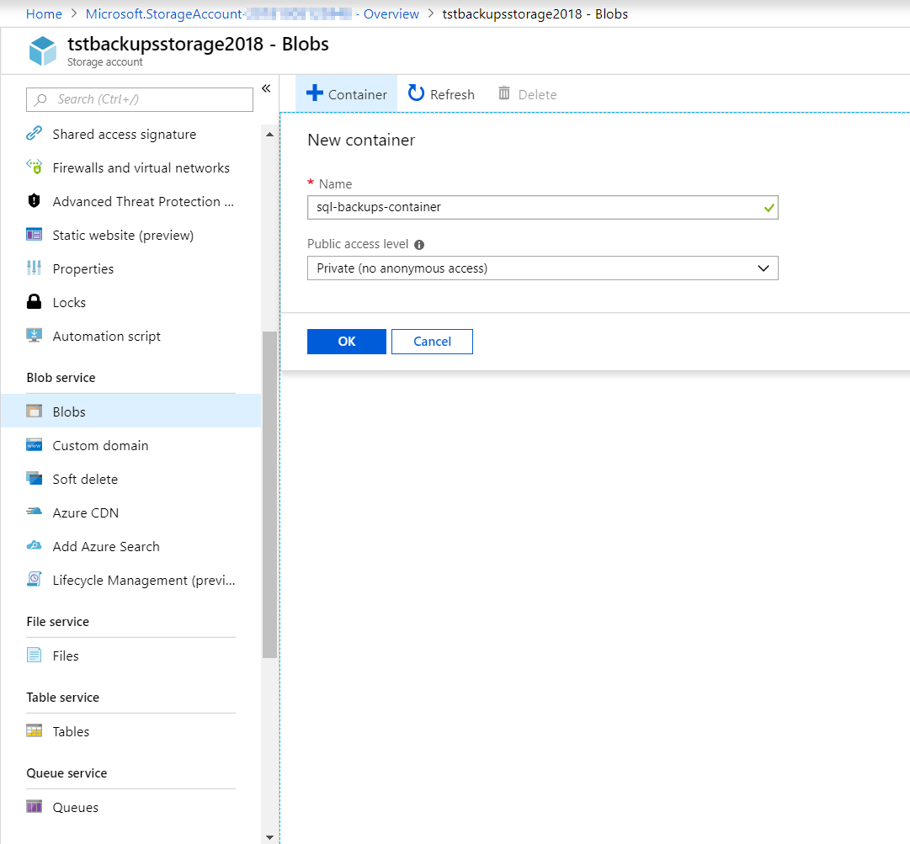Click the magnifier icon in search box
The height and width of the screenshot is (844, 910).
(40, 100)
